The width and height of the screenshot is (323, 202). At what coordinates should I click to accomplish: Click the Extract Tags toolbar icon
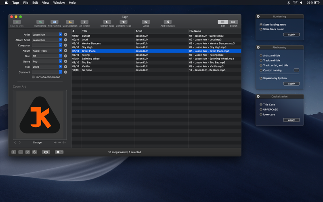107,22
